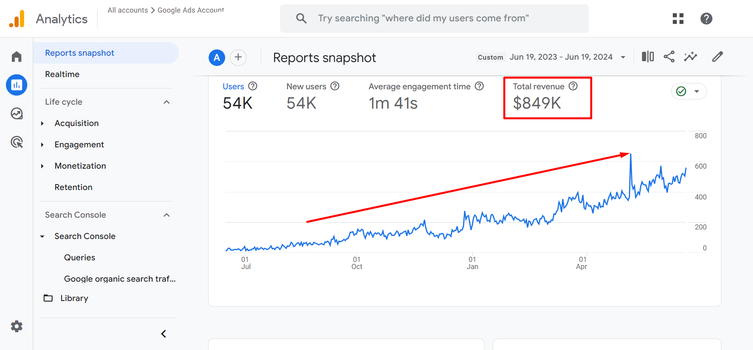Screen dimensions: 753x350
Task: Open Google organic search traffic report
Action: [120, 279]
